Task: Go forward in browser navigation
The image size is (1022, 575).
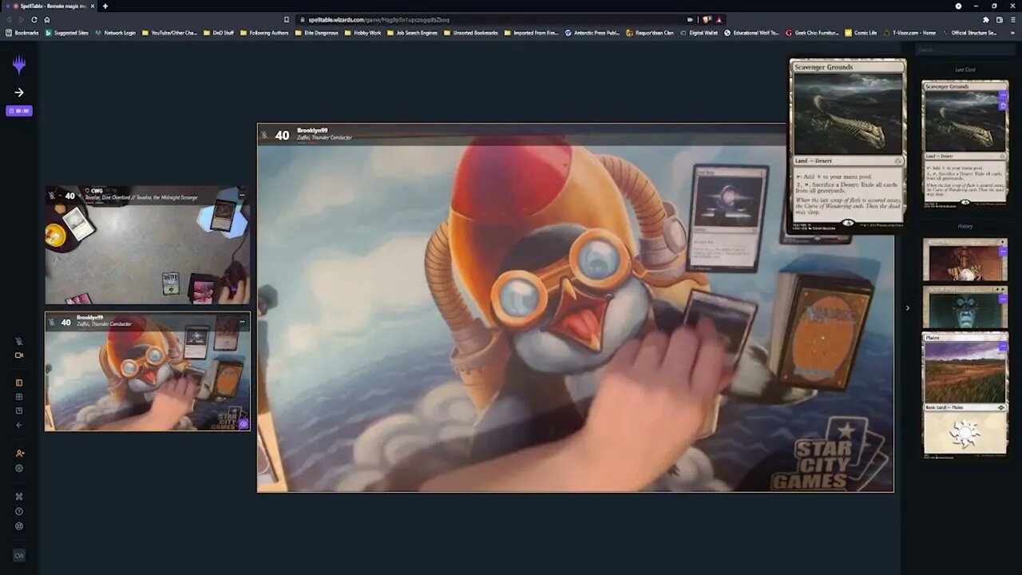Action: (21, 19)
